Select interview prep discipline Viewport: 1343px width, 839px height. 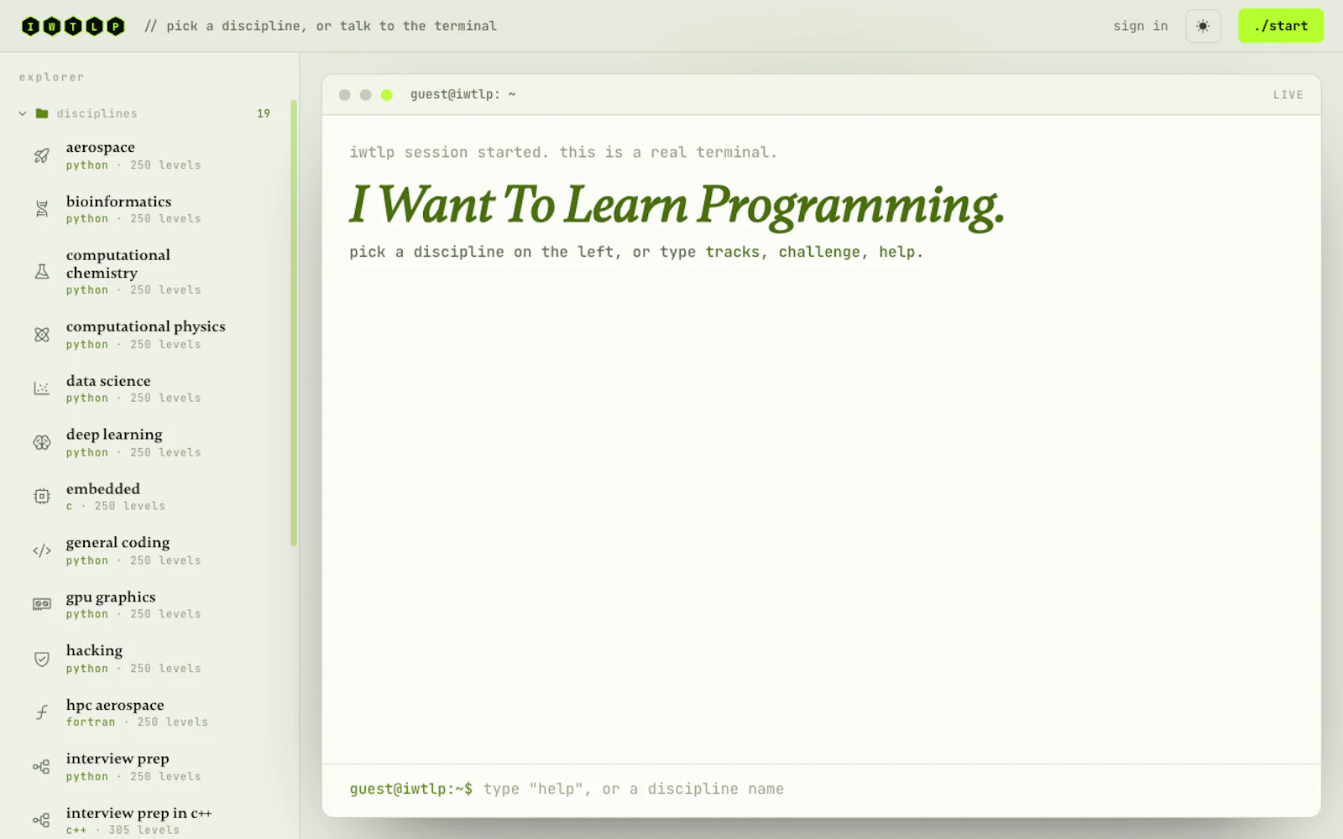tap(151, 767)
